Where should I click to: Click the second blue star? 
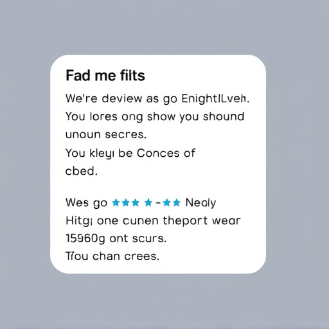[x=125, y=202]
